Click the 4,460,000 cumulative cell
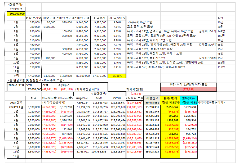 pyautogui.click(x=34, y=76)
